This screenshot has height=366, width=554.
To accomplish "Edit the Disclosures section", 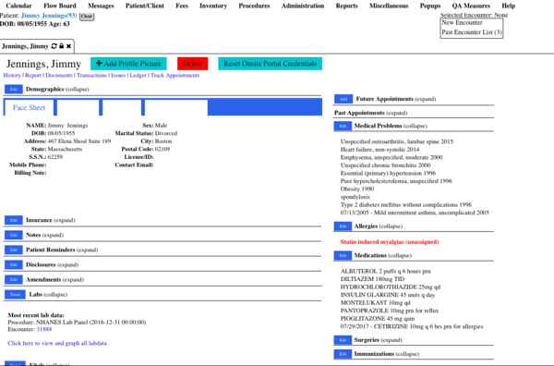I will [14, 264].
